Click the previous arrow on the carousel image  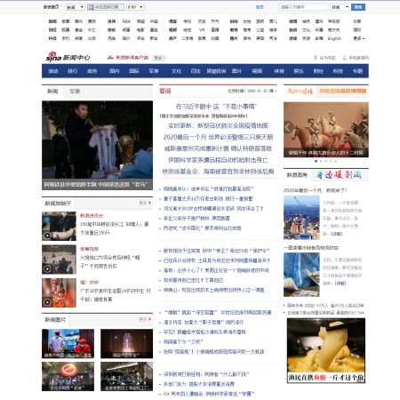(288, 128)
